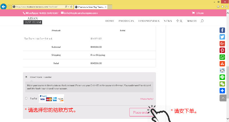
Task: Share through WhatsApp icon
Action: (x=222, y=57)
